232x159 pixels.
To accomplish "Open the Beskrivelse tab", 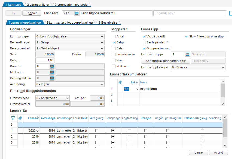I will [108, 23].
